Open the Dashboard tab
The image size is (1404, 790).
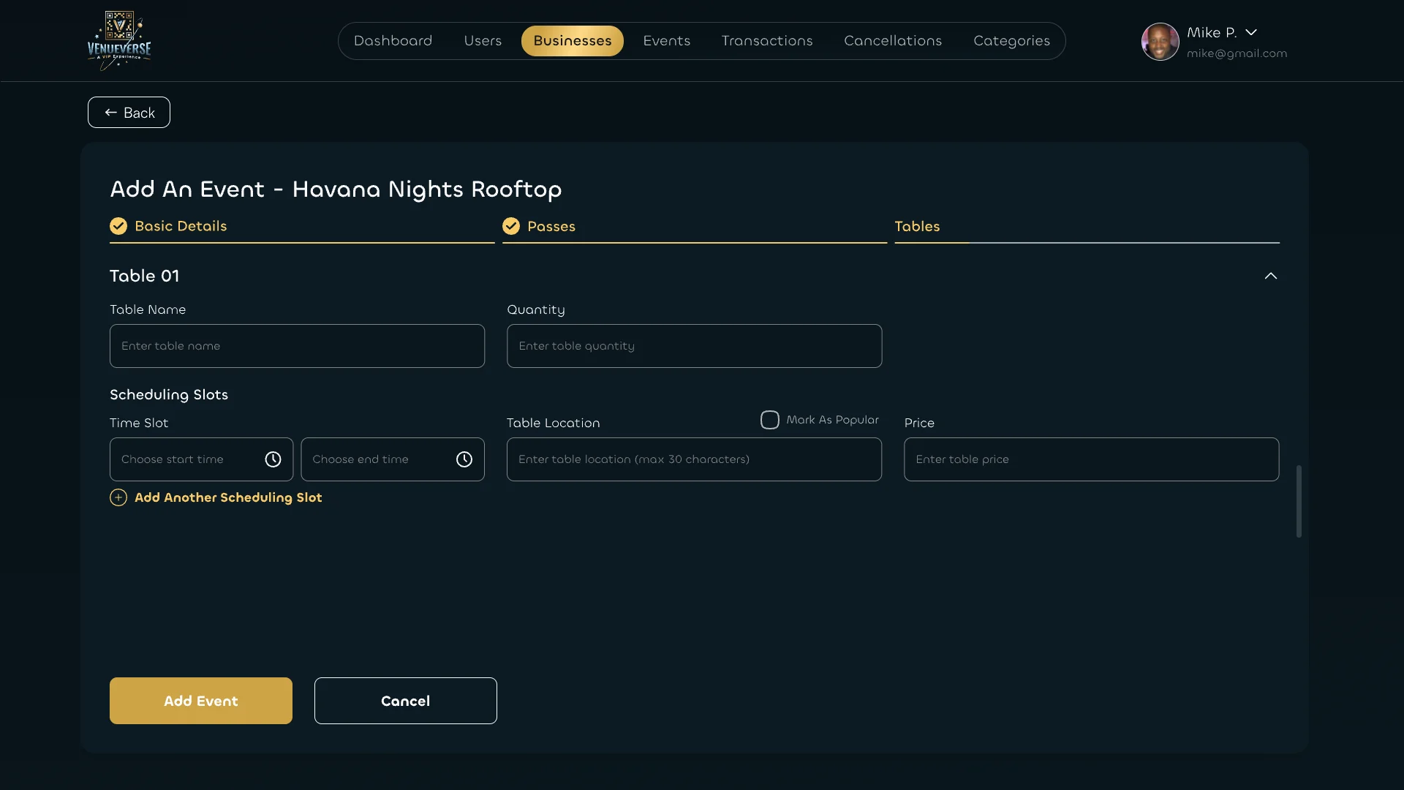393,41
